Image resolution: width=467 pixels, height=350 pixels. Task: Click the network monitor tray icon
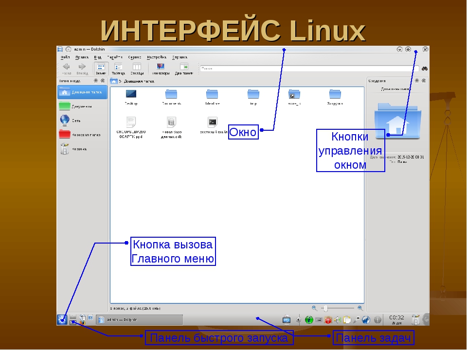(287, 320)
